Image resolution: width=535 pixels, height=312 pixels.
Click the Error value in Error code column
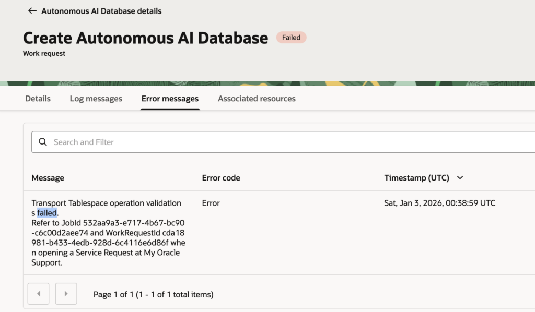pyautogui.click(x=211, y=203)
